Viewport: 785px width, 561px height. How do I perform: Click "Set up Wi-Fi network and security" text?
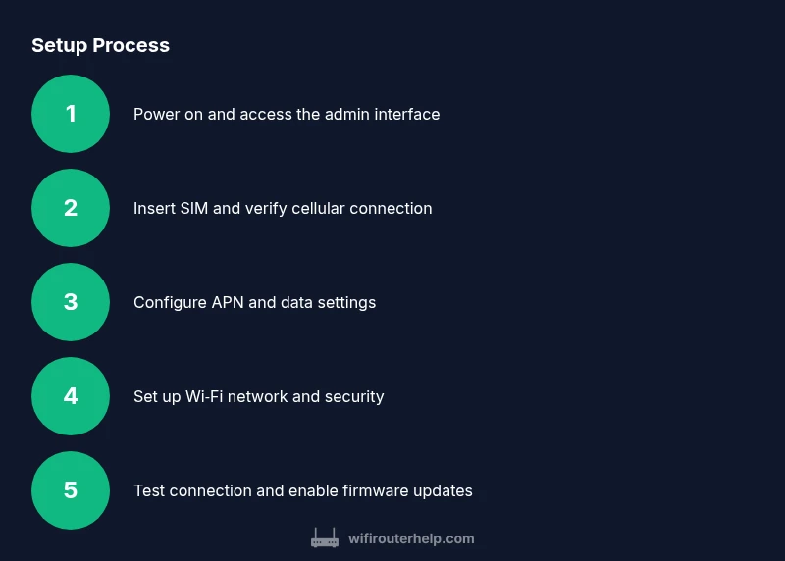258,396
